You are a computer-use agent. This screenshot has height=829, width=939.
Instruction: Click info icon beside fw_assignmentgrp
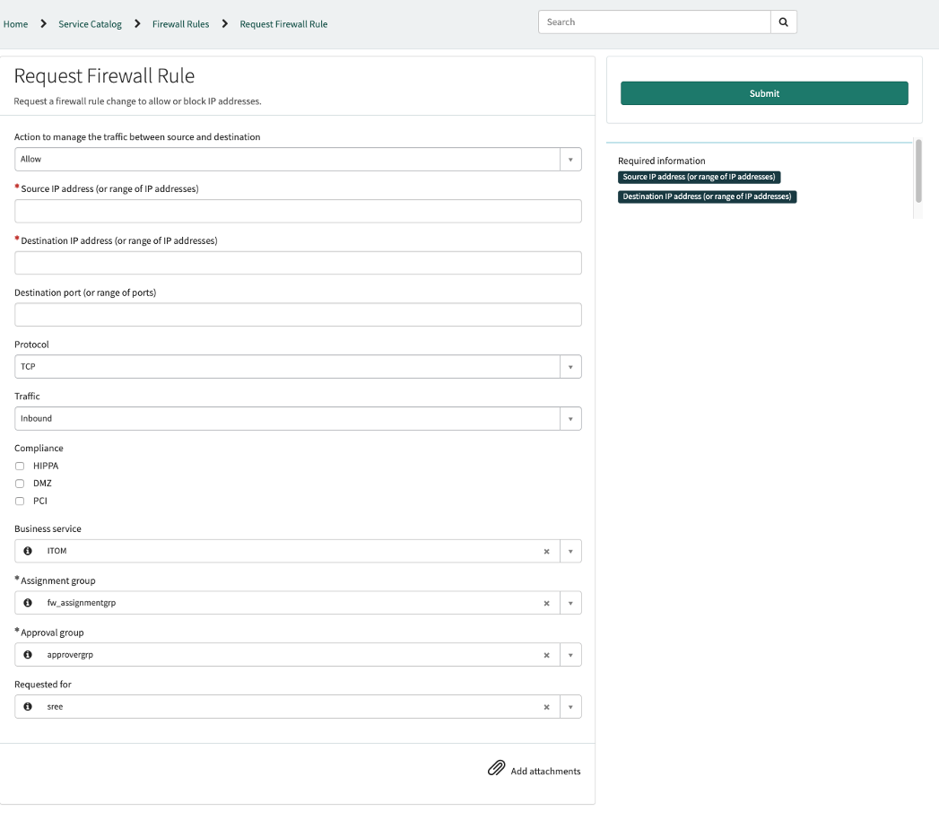pos(28,603)
